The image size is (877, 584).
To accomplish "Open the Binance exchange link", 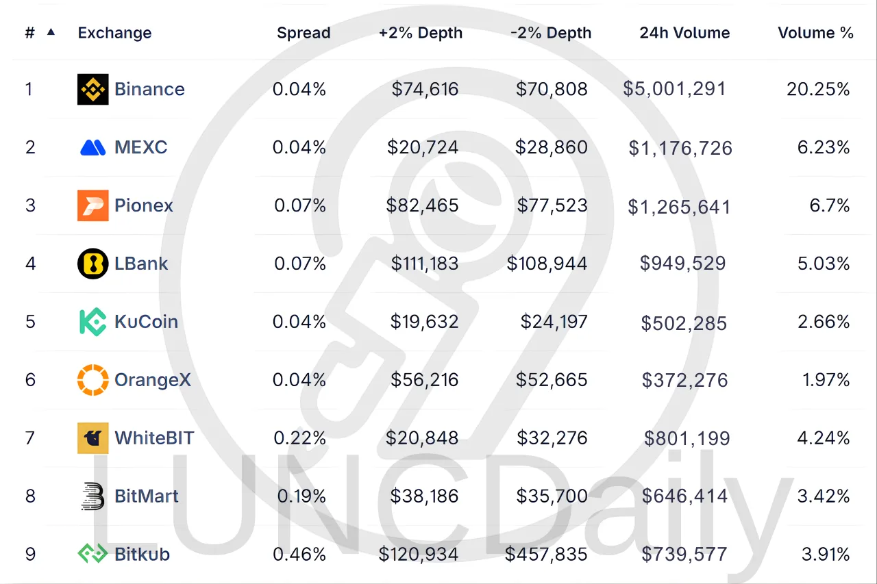I will click(149, 89).
